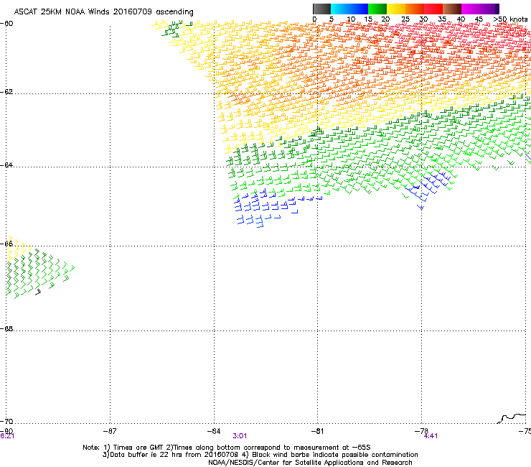This screenshot has height=467, width=531.
Task: Click the yellow 20-25 knots color band
Action: (x=396, y=9)
